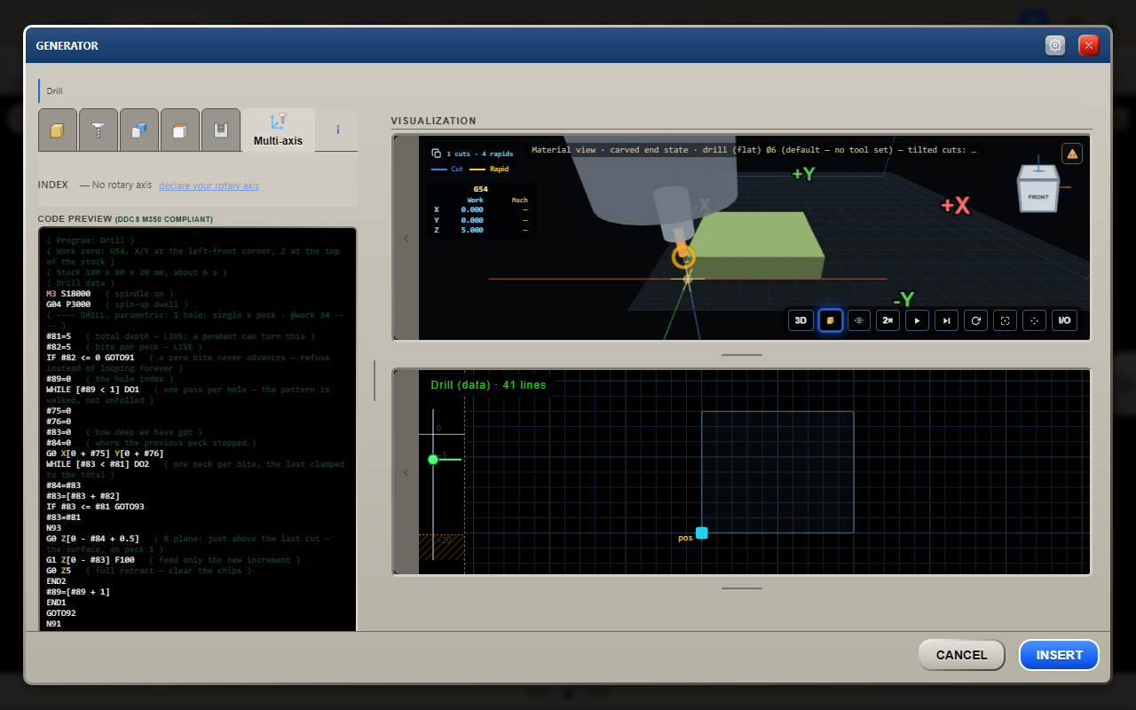
Task: Switch to 3D view mode
Action: [801, 320]
